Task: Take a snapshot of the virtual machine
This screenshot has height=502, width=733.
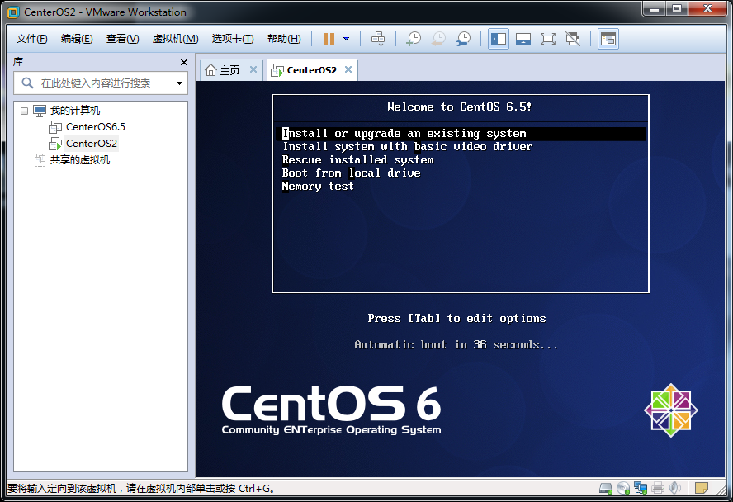Action: coord(414,39)
